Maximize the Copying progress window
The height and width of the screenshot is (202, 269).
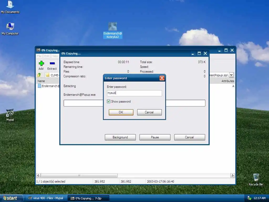point(199,53)
